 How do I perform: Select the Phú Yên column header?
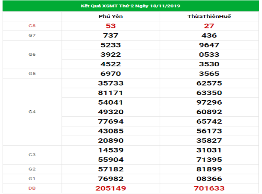[110, 17]
